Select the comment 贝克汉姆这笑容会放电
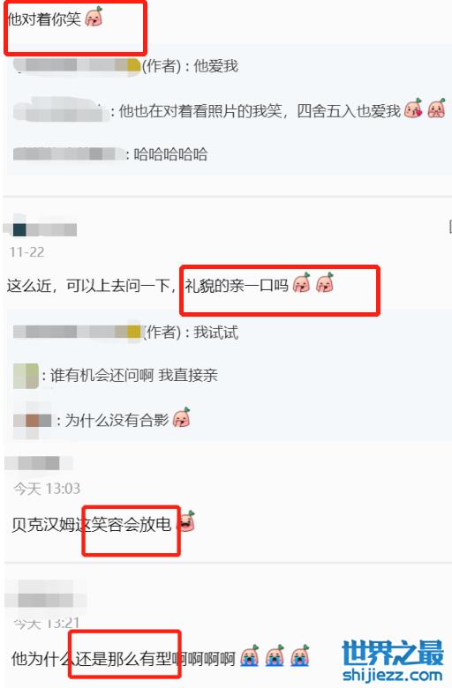The height and width of the screenshot is (688, 452). click(91, 524)
